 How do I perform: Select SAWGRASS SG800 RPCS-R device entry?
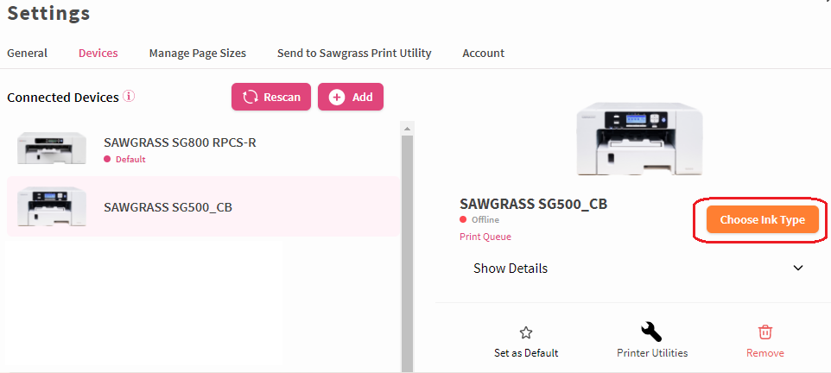203,149
